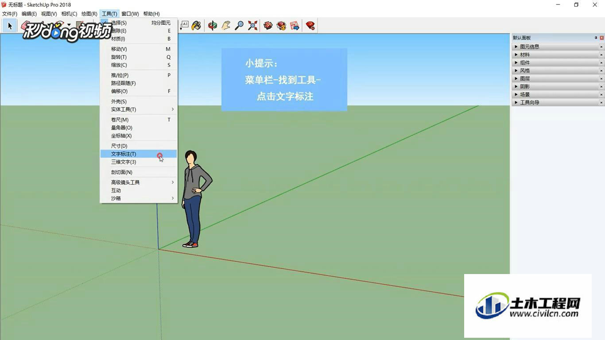605x340 pixels.
Task: Expand the 图层 panel
Action: [516, 78]
